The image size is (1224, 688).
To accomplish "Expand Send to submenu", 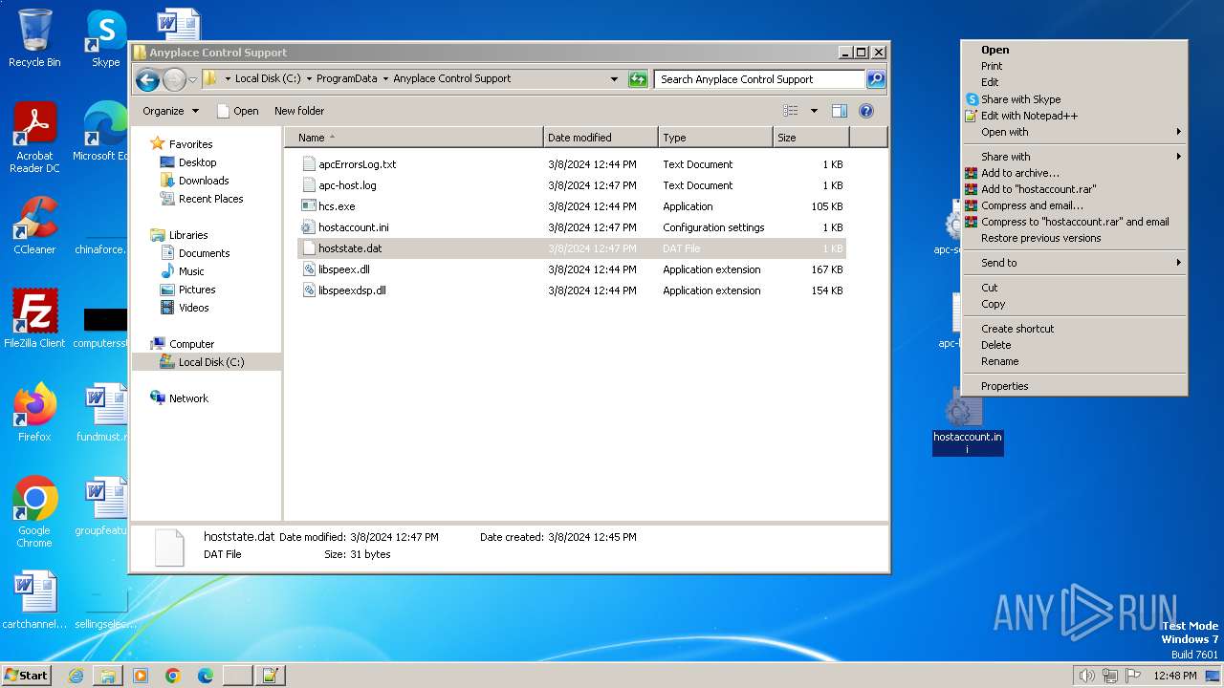I will 1074,263.
